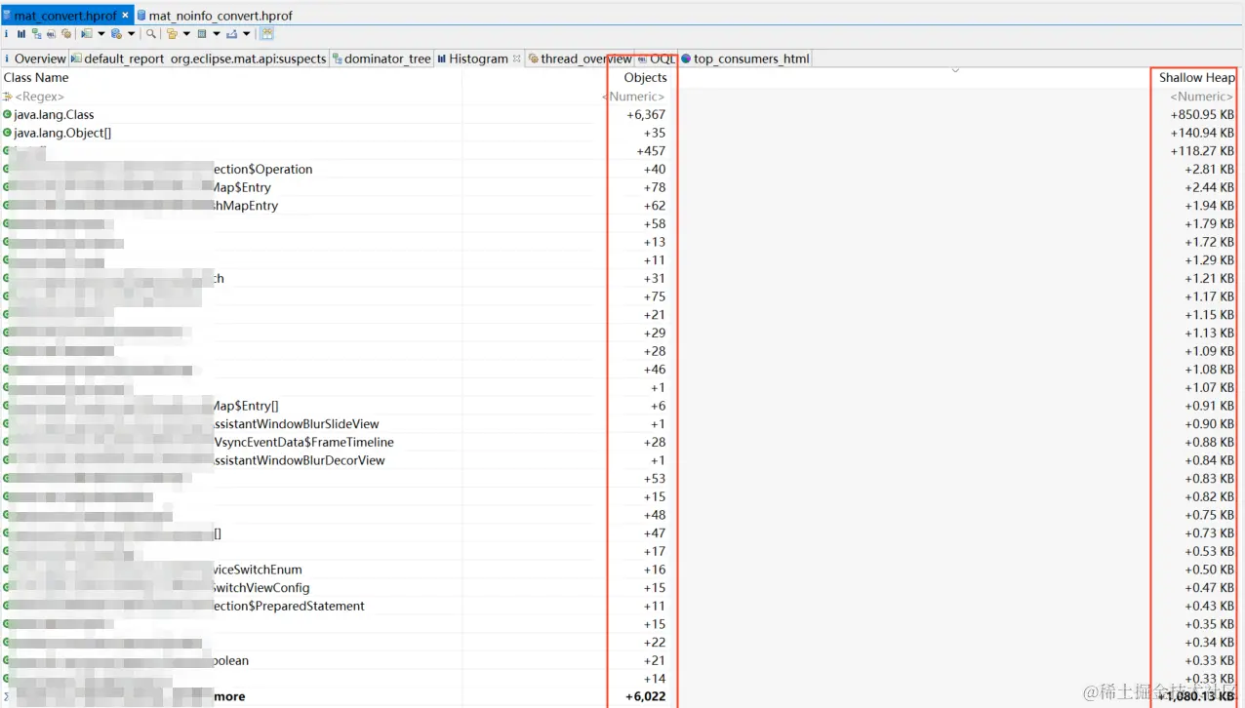This screenshot has height=708, width=1245.
Task: Open group-by dropdown arrow
Action: click(186, 34)
